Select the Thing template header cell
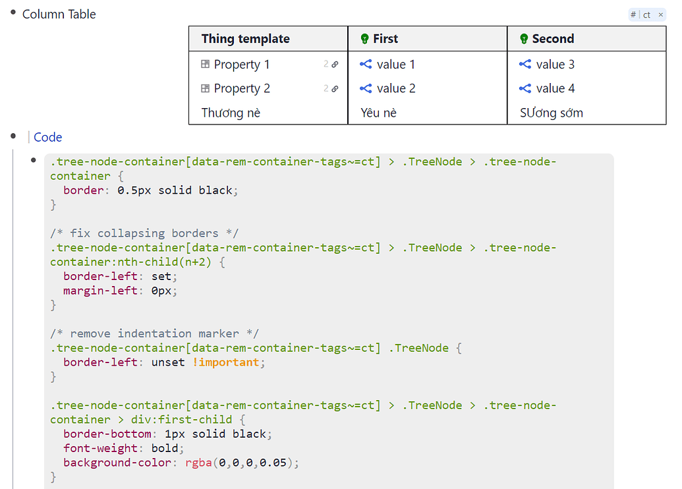Screen dimensions: 682x489 [246, 39]
